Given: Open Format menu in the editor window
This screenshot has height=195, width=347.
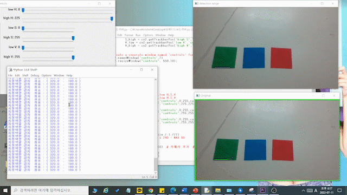Looking at the screenshot, I should 128,35.
